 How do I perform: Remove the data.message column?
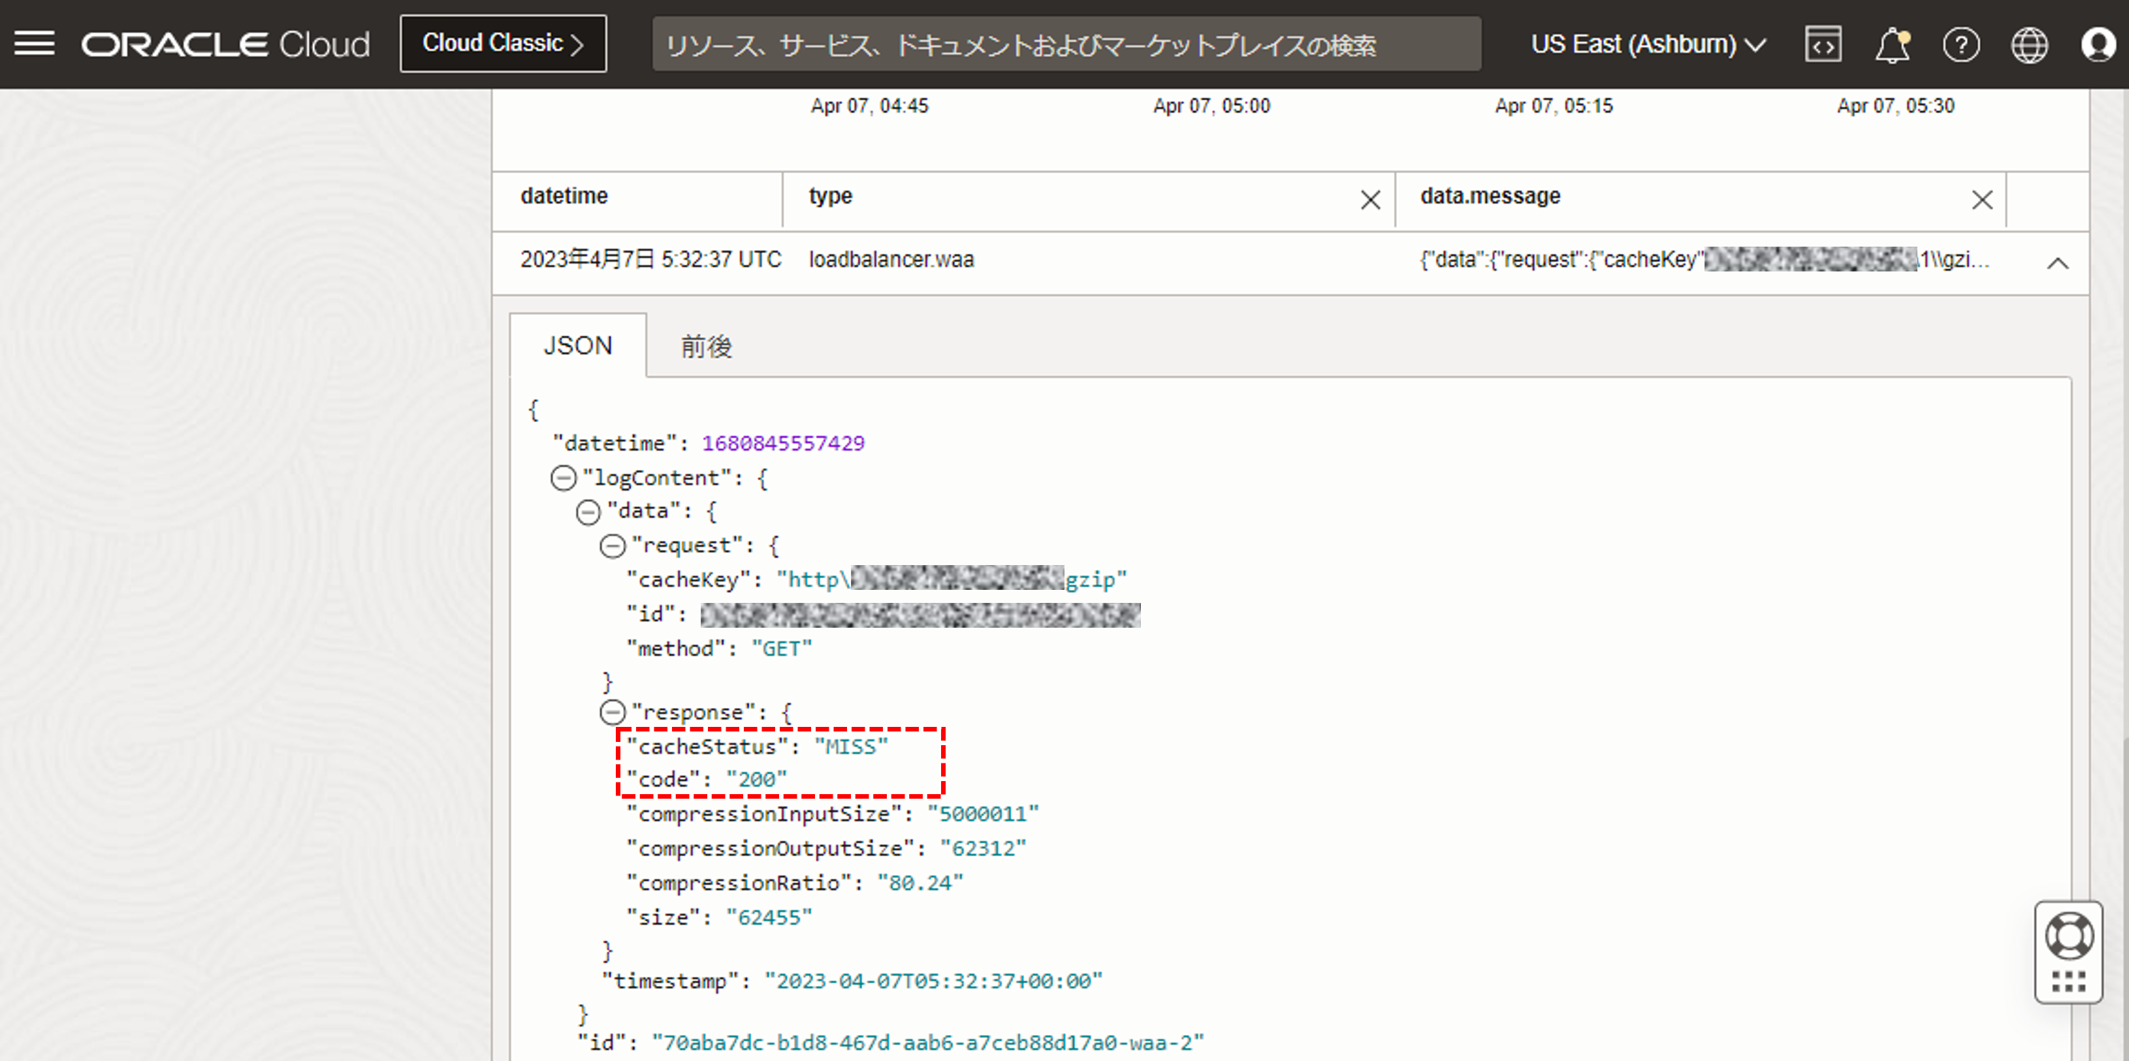coord(1982,200)
